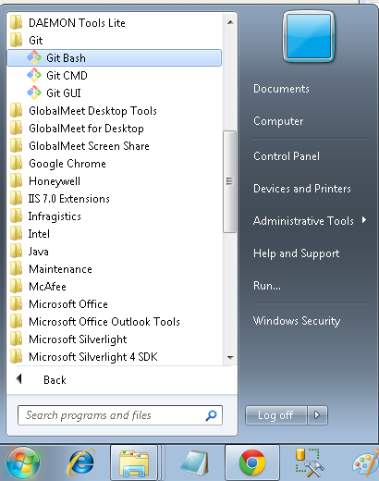Expand the Administrative Tools submenu
This screenshot has width=379, height=481.
[310, 221]
